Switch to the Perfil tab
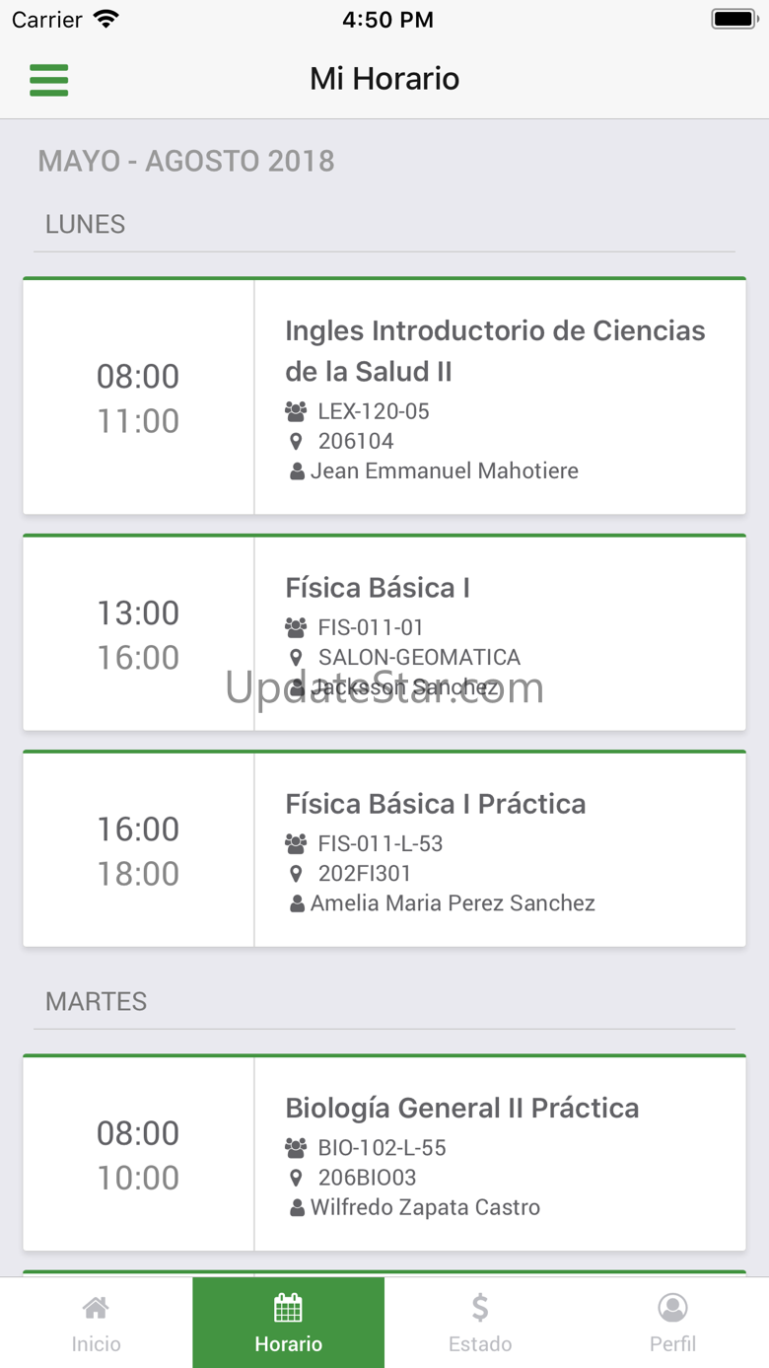769x1368 pixels. point(672,1323)
